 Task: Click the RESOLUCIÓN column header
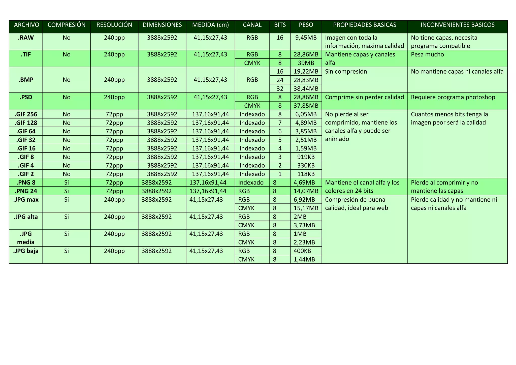[114, 25]
